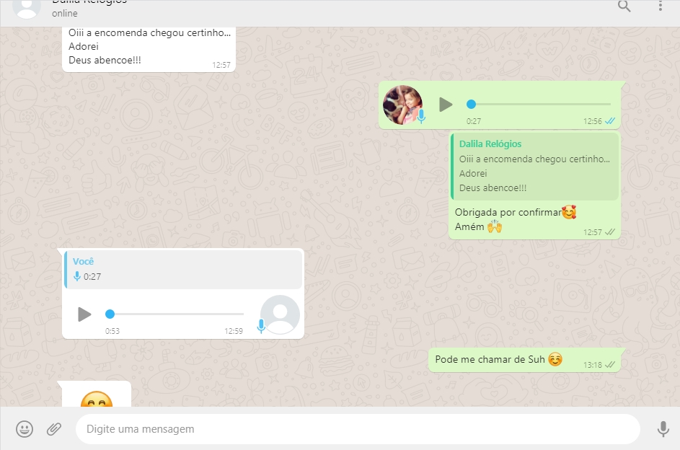
Task: Seek the sent 0:27 voice message slider
Action: (x=539, y=104)
